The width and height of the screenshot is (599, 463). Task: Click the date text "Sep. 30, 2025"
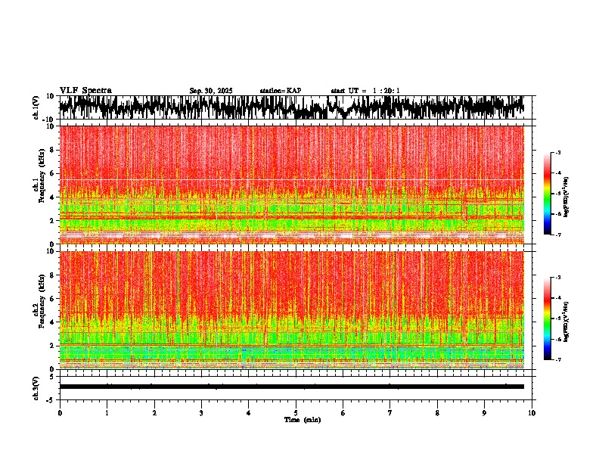pos(211,91)
